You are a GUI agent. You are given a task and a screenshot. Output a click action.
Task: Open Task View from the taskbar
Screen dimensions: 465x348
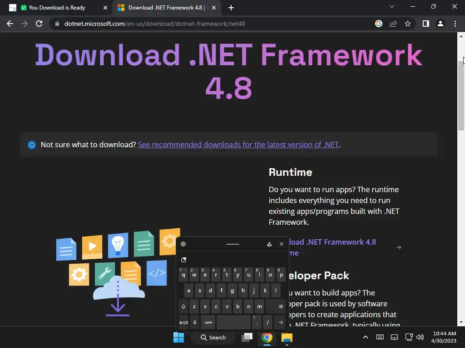(247, 338)
